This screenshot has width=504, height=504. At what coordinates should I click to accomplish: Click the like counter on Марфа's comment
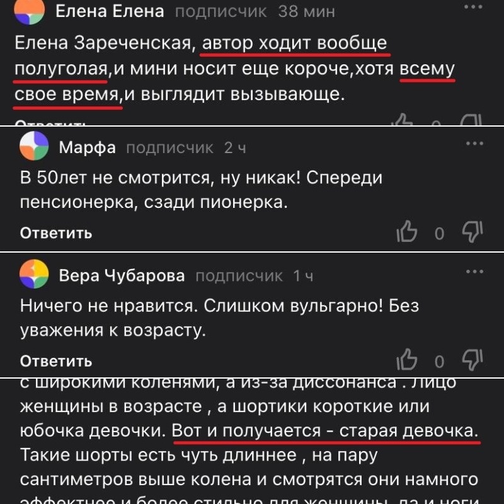[x=439, y=232]
